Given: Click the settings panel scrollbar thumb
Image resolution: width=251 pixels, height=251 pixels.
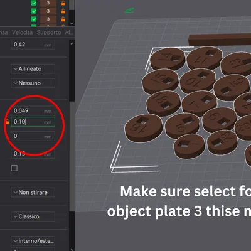Looking at the screenshot, I should 72,156.
